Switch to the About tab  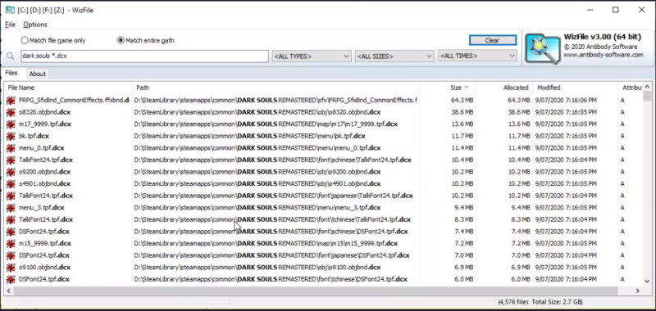[37, 74]
